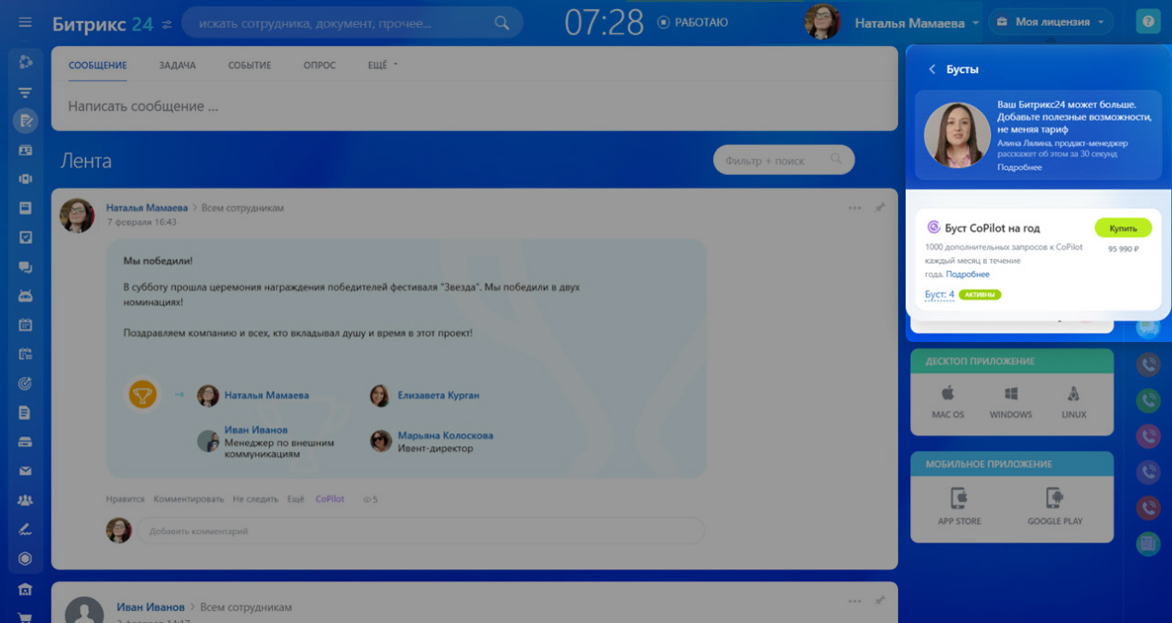
Task: Switch to the ОПРОС tab
Action: (319, 66)
